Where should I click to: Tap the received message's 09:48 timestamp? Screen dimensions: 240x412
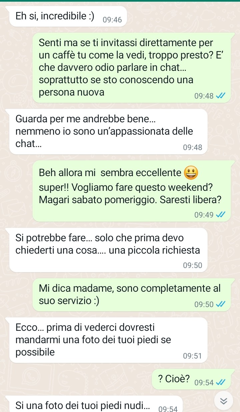[x=193, y=147]
